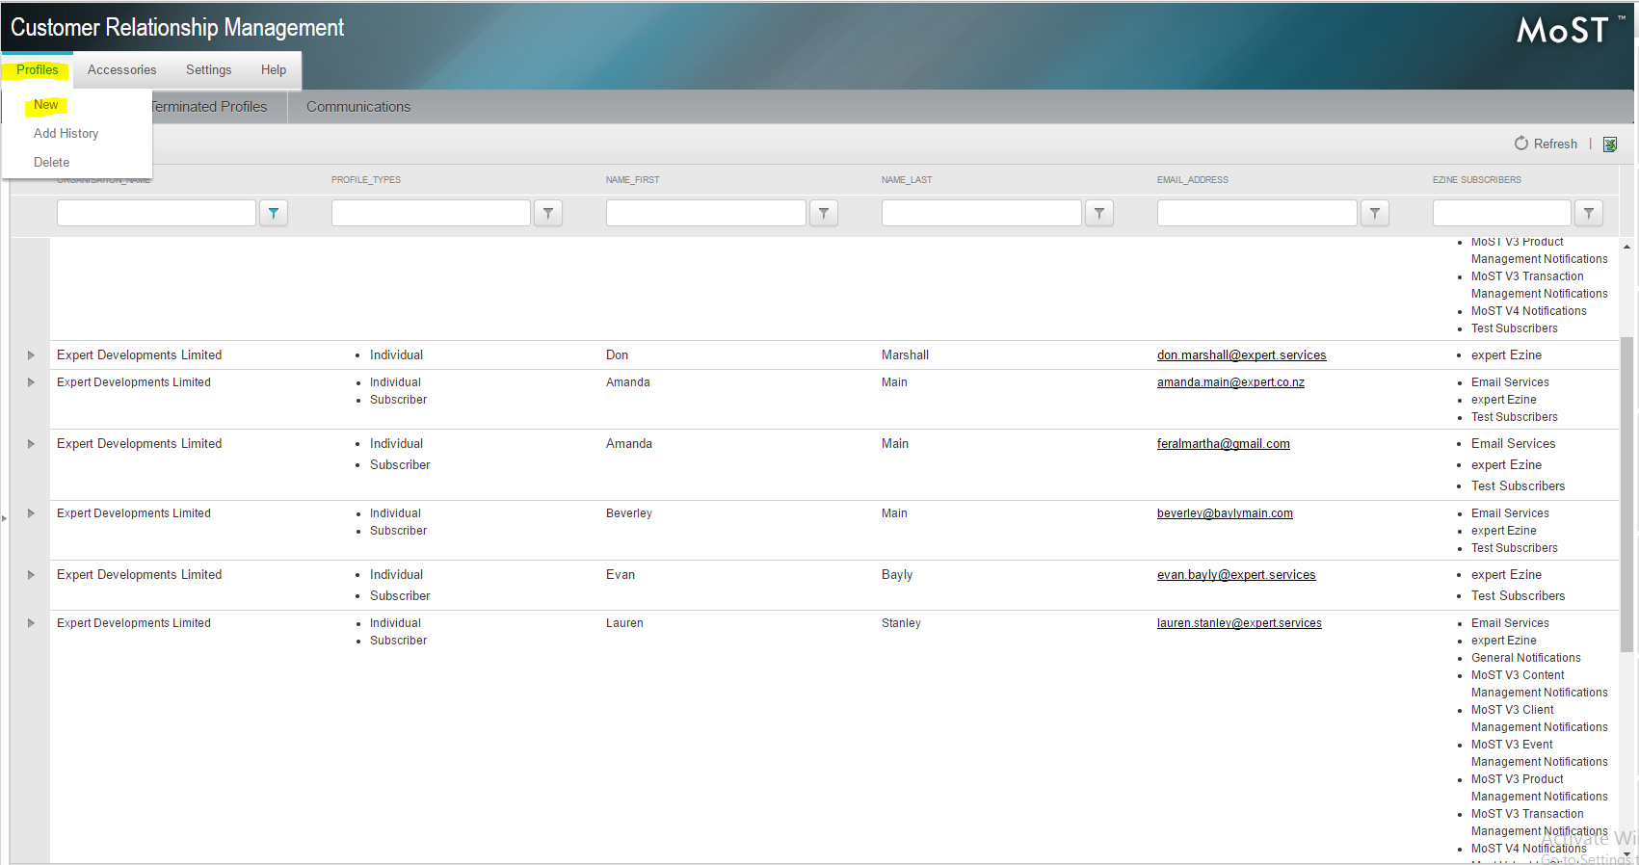Expand the Lauren Stanley row

click(x=31, y=623)
